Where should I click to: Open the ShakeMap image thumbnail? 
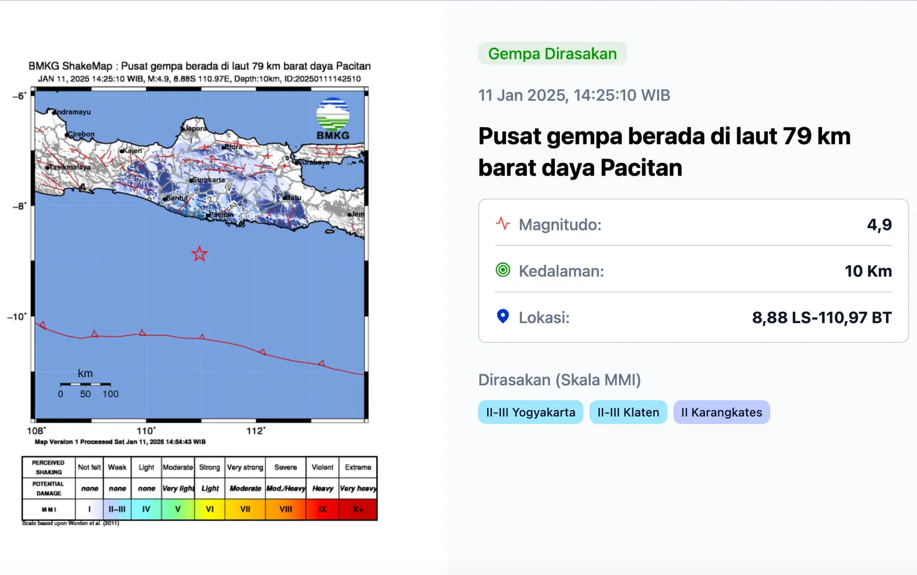point(199,292)
